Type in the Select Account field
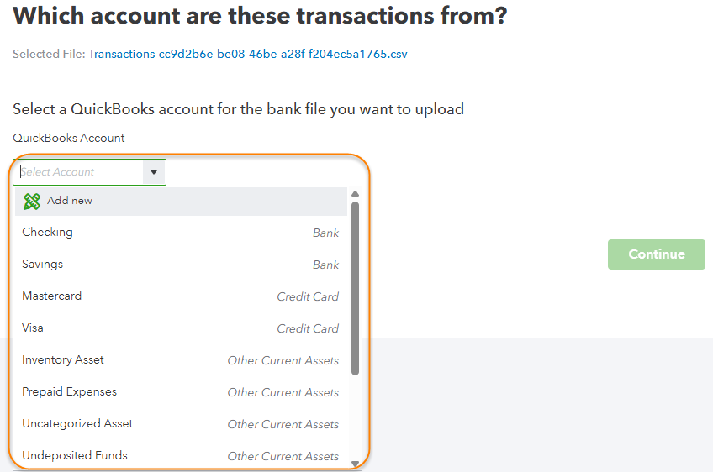This screenshot has height=472, width=713. tap(80, 172)
